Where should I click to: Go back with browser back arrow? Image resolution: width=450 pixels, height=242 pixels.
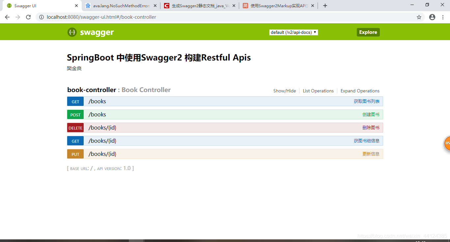(7, 17)
